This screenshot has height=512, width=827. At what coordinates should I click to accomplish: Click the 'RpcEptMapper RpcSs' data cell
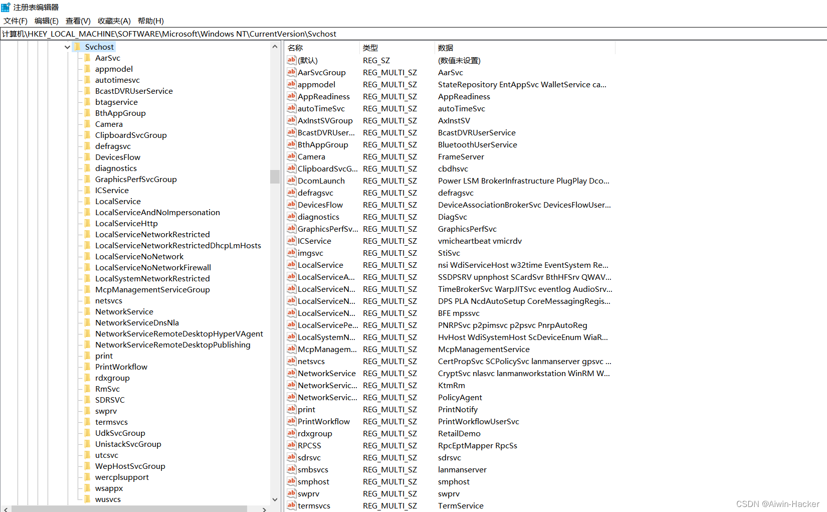[x=478, y=445]
